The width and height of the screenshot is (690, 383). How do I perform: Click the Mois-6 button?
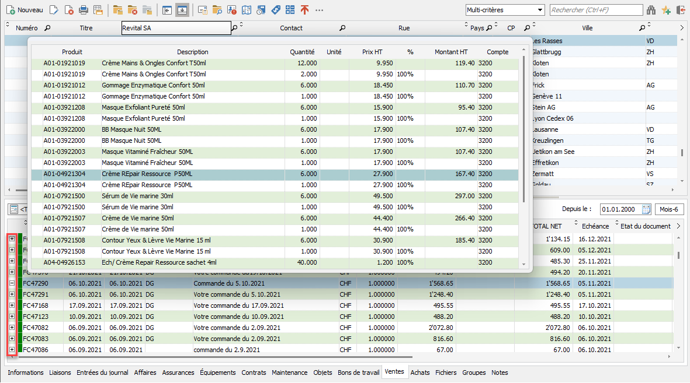(669, 209)
